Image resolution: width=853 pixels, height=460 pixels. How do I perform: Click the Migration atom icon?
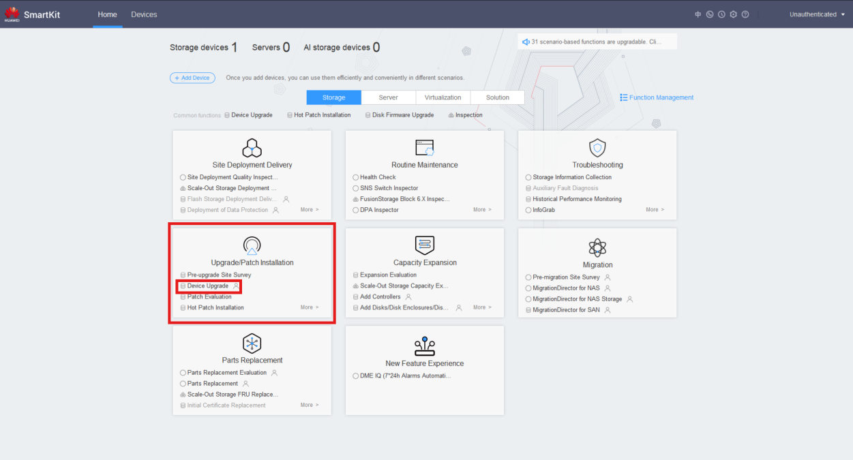pyautogui.click(x=597, y=247)
